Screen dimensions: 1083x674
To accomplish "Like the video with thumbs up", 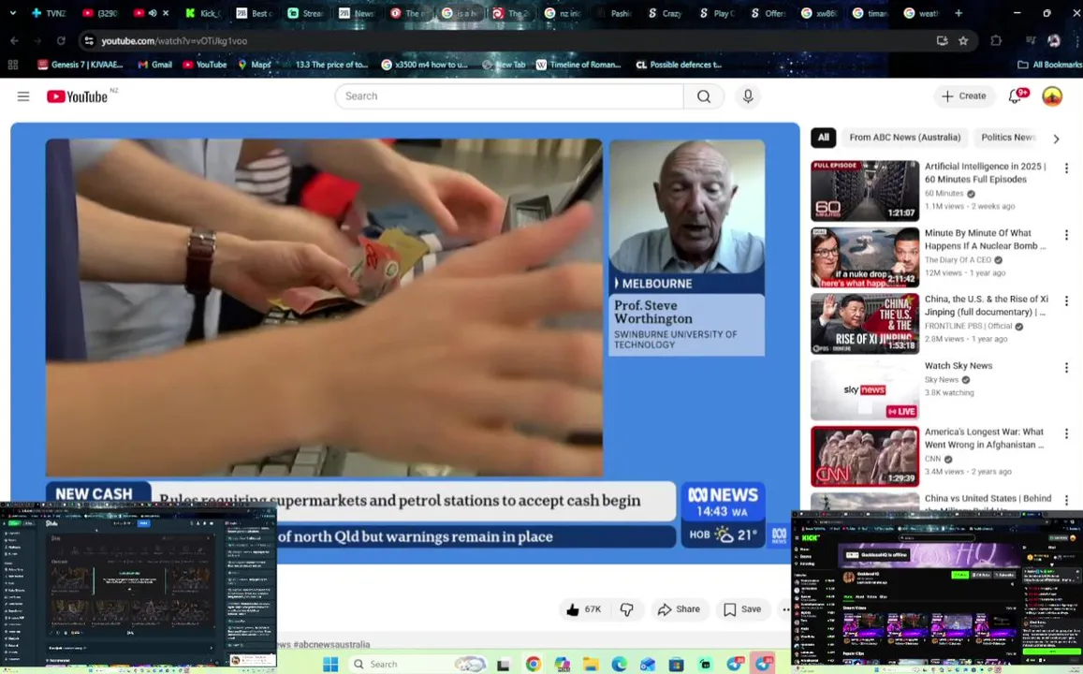I will 584,609.
